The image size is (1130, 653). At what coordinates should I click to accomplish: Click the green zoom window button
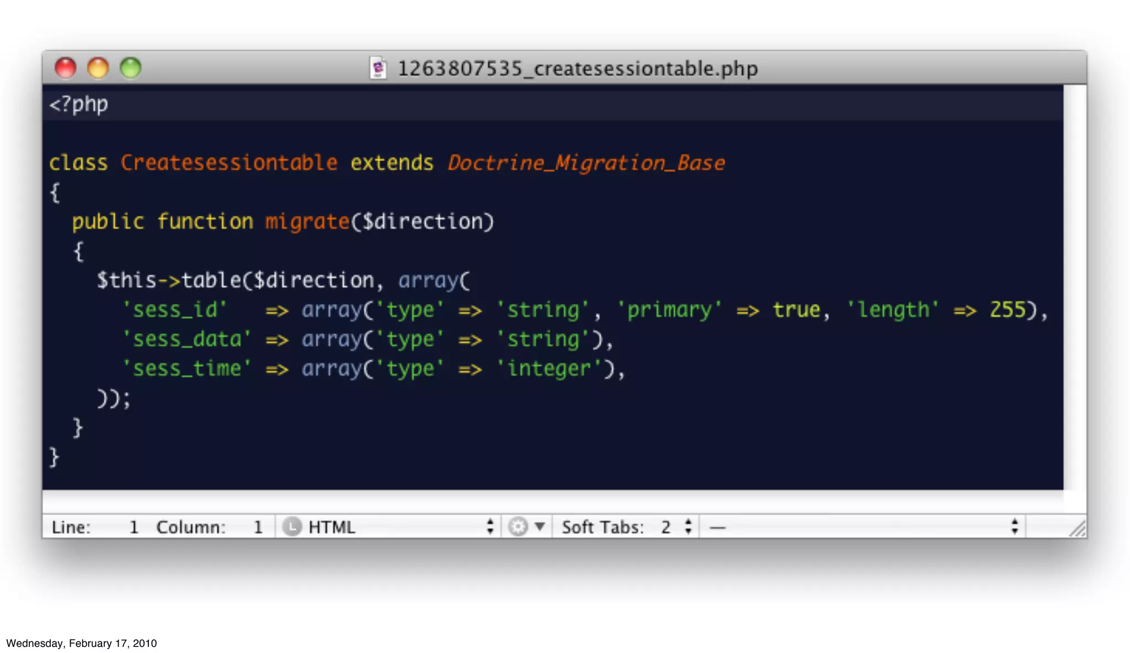pyautogui.click(x=131, y=68)
